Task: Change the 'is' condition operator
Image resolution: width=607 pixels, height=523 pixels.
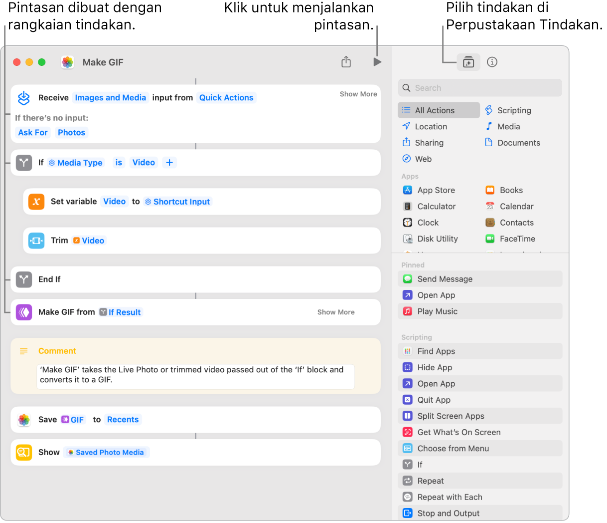Action: tap(119, 163)
